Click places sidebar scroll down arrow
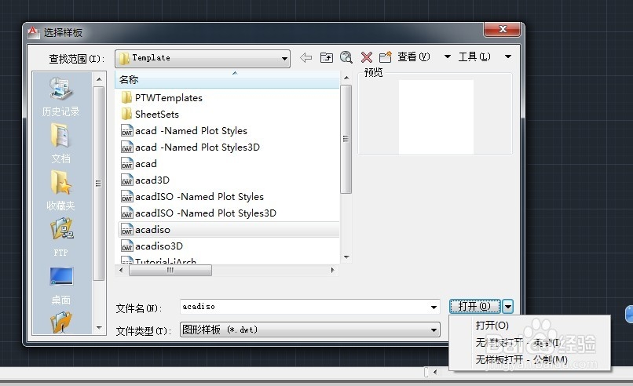The height and width of the screenshot is (386, 633). click(x=99, y=327)
